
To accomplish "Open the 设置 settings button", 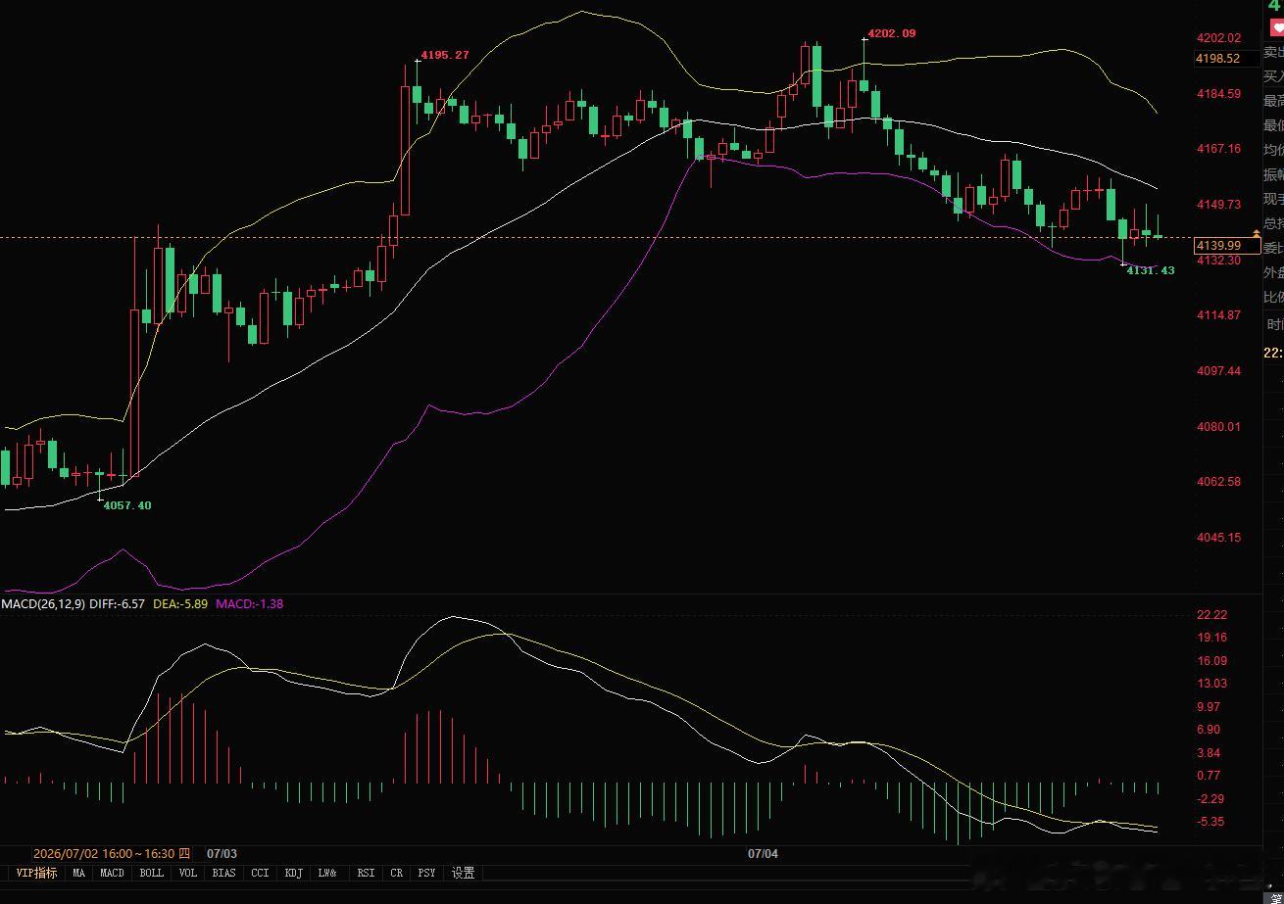I will [463, 873].
